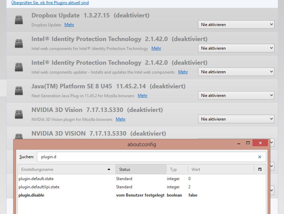Screen dimensions: 284x214
Task: Click the value 2 of plugin.defaultXpi.state
Action: point(189,187)
